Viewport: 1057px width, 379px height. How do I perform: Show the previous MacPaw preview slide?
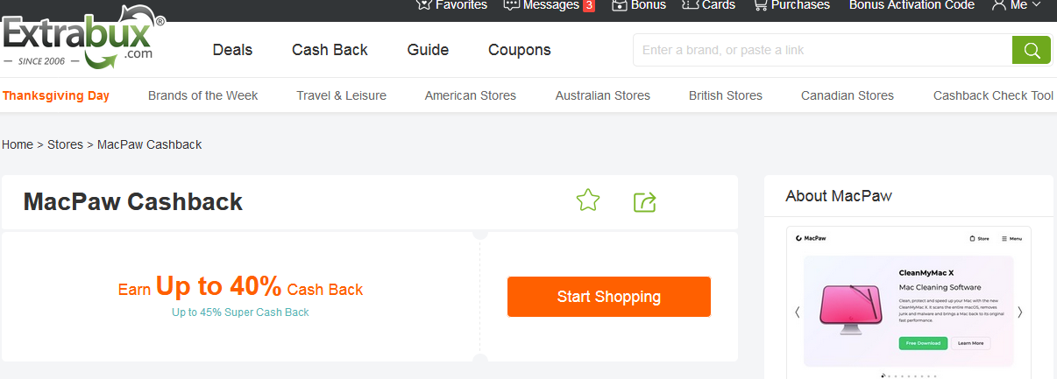click(x=797, y=312)
